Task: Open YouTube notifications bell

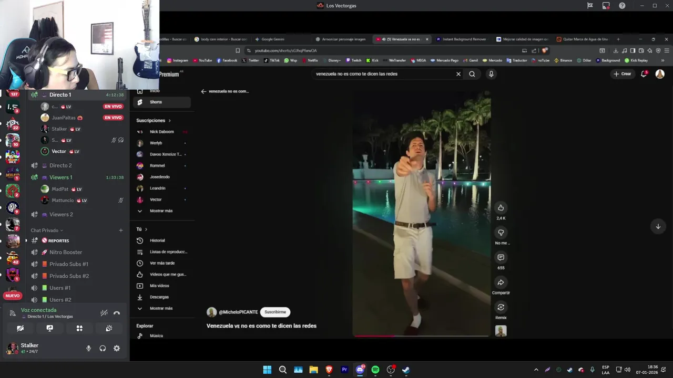Action: [644, 74]
